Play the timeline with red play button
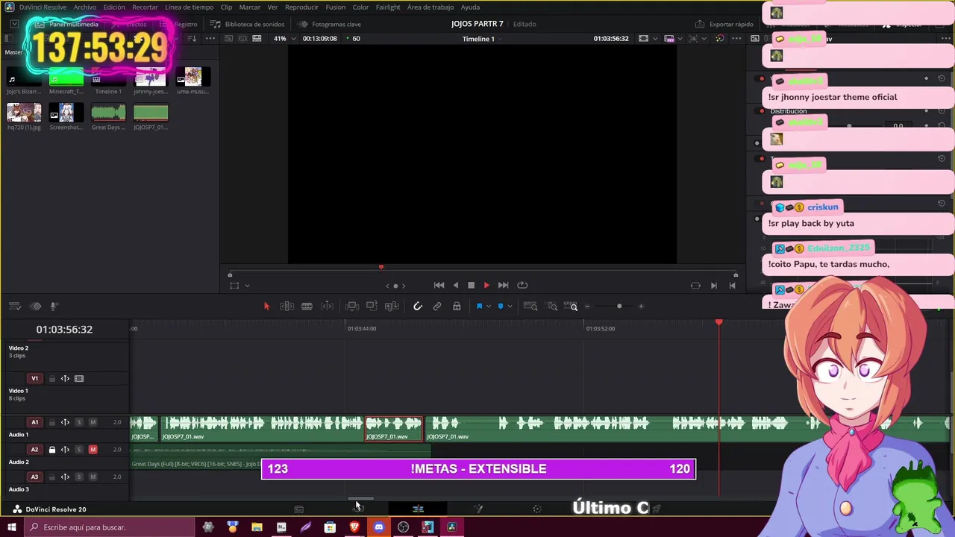Screen dimensions: 955x537 click(x=486, y=285)
